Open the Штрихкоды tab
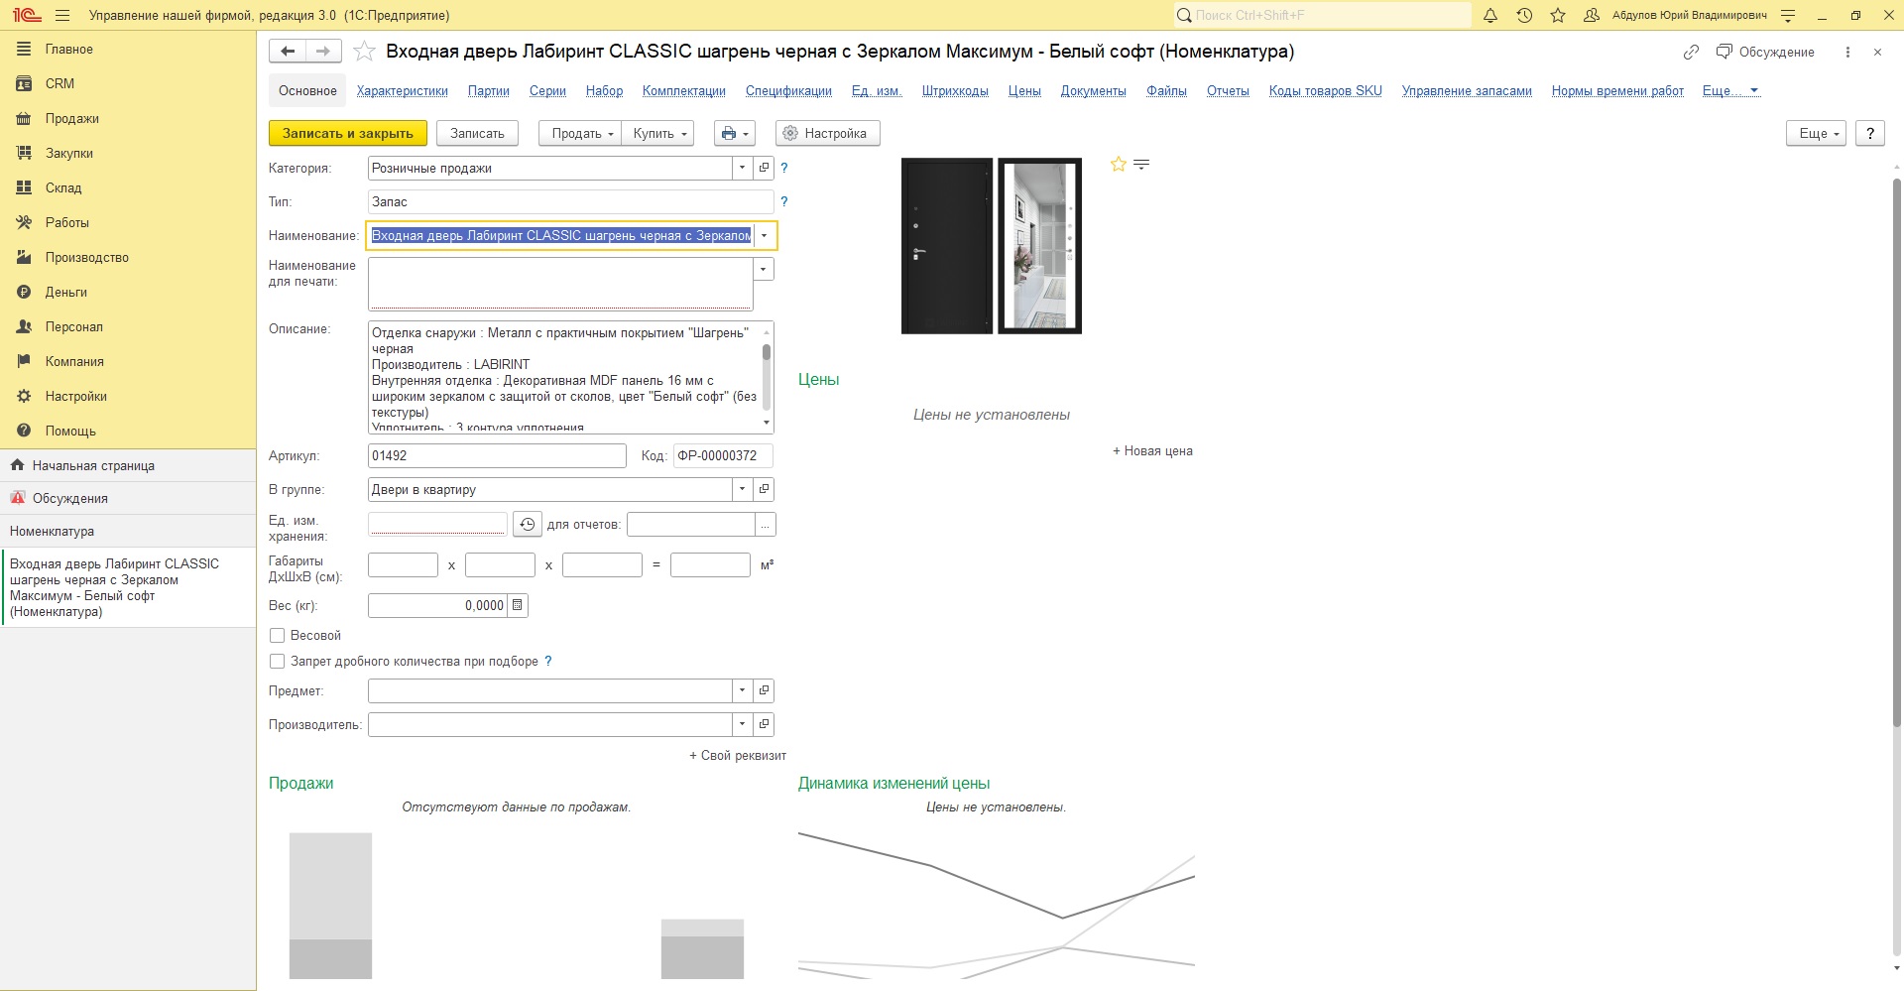This screenshot has width=1904, height=991. (954, 91)
